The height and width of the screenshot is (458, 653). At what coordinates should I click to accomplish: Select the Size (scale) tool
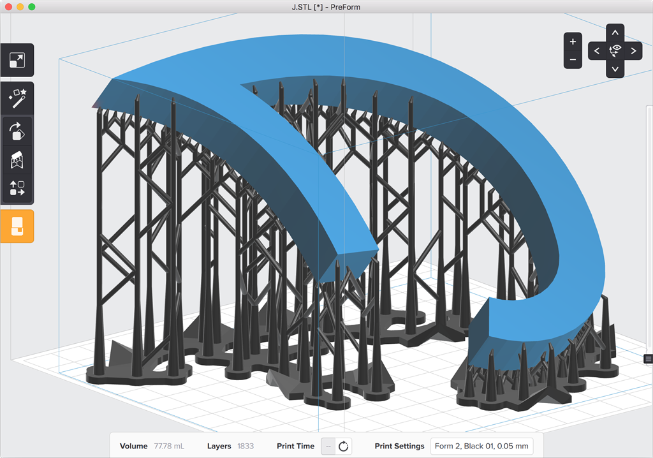point(17,61)
